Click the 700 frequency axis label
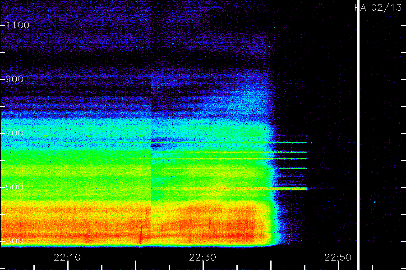406x270 pixels. 14,133
